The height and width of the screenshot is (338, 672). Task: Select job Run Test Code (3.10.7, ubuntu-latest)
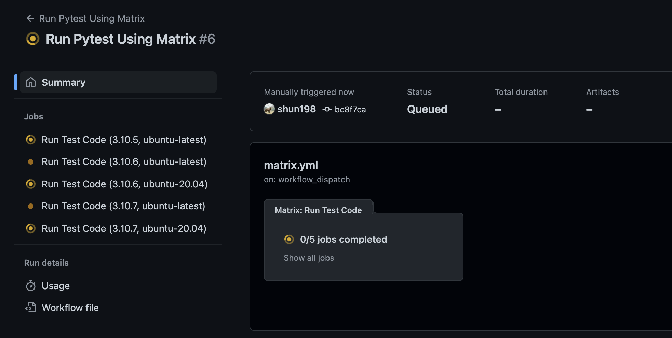click(x=123, y=206)
